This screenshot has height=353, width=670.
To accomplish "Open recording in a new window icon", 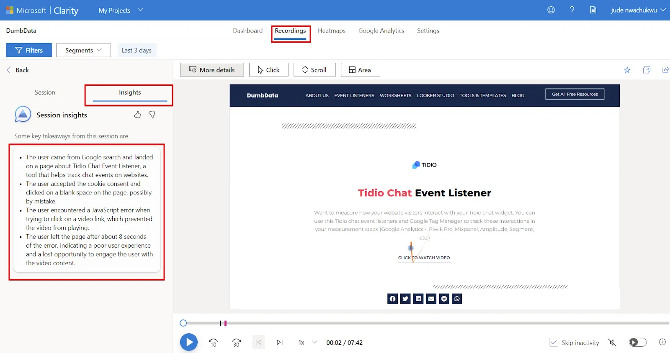I will (647, 70).
